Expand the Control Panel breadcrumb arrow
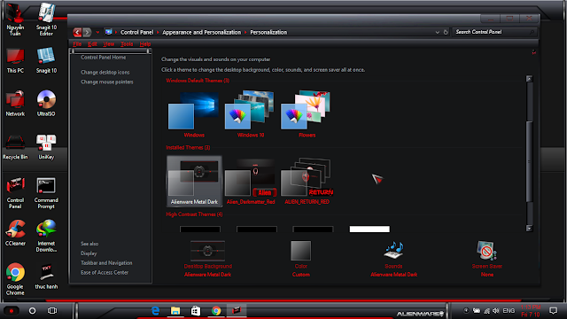567x319 pixels. tap(158, 32)
